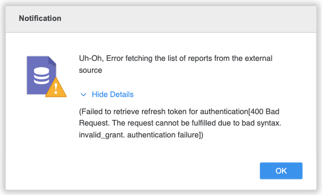Click the 'authentication failure' text at end

(163, 135)
